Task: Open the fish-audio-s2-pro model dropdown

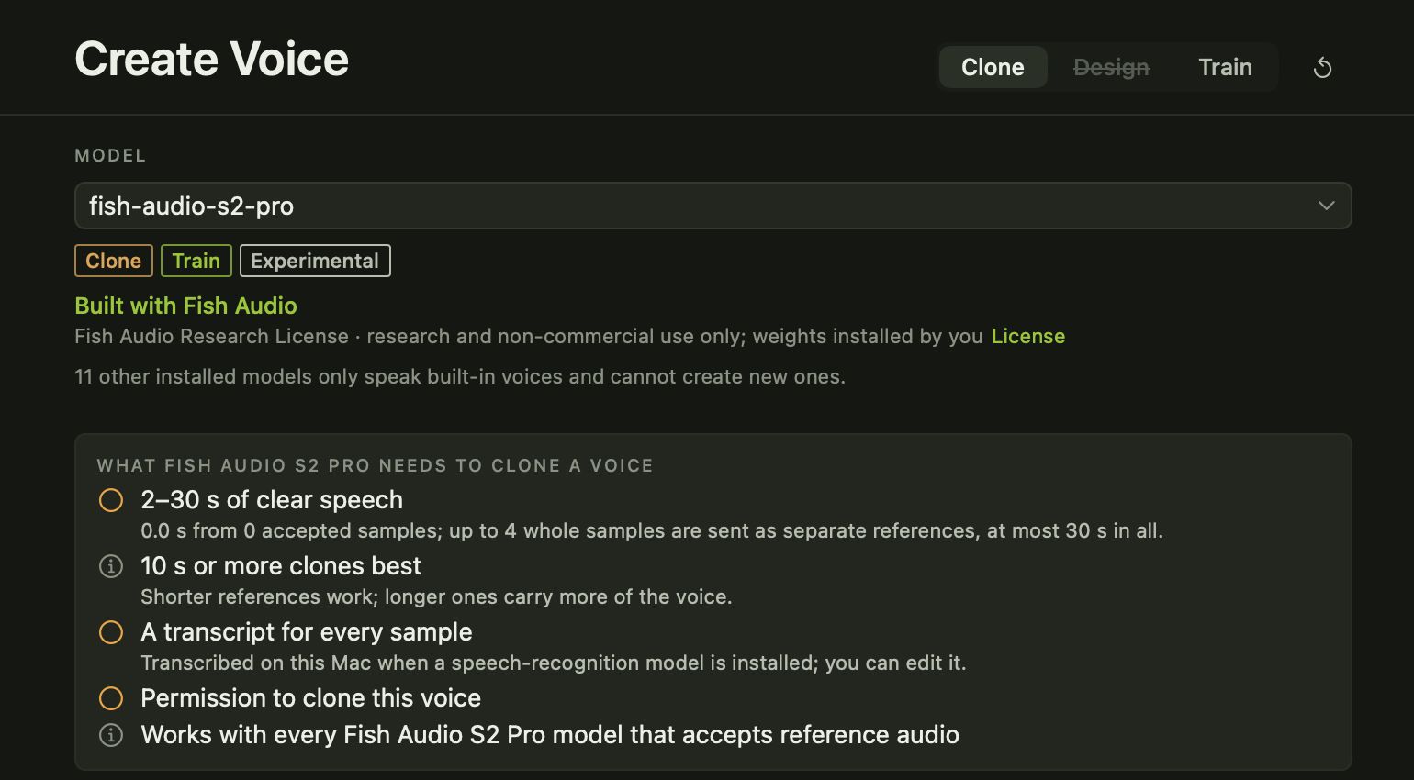Action: [713, 206]
